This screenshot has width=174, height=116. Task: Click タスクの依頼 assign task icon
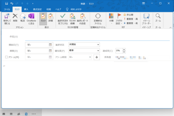(72, 19)
